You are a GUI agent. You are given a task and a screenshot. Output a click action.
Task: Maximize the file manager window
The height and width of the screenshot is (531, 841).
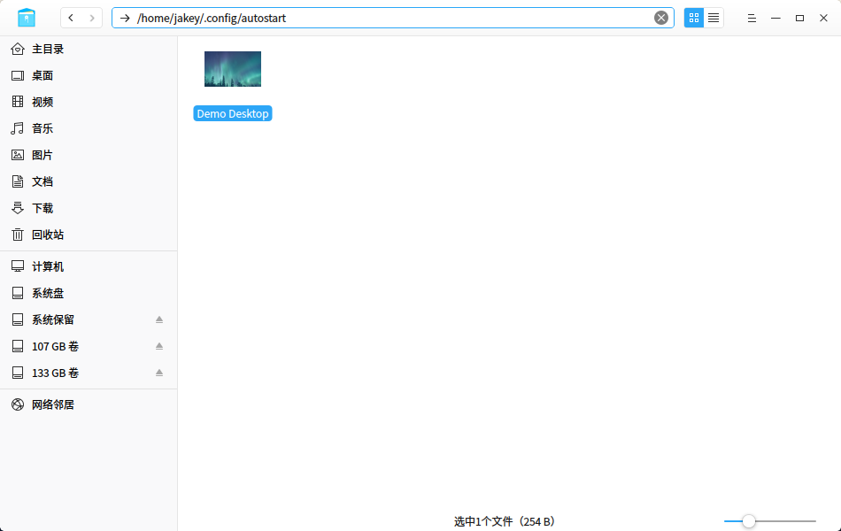(799, 18)
